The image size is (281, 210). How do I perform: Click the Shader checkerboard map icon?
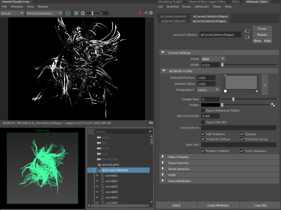(273, 105)
